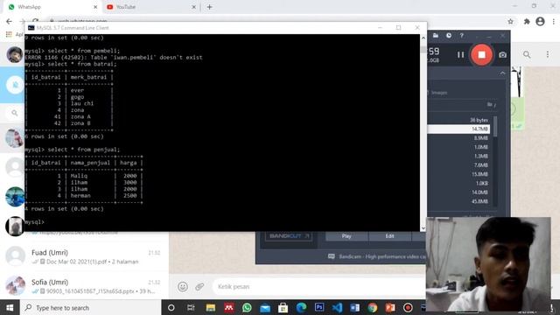
Task: Bookmark this page with the star icon
Action: tap(510, 21)
